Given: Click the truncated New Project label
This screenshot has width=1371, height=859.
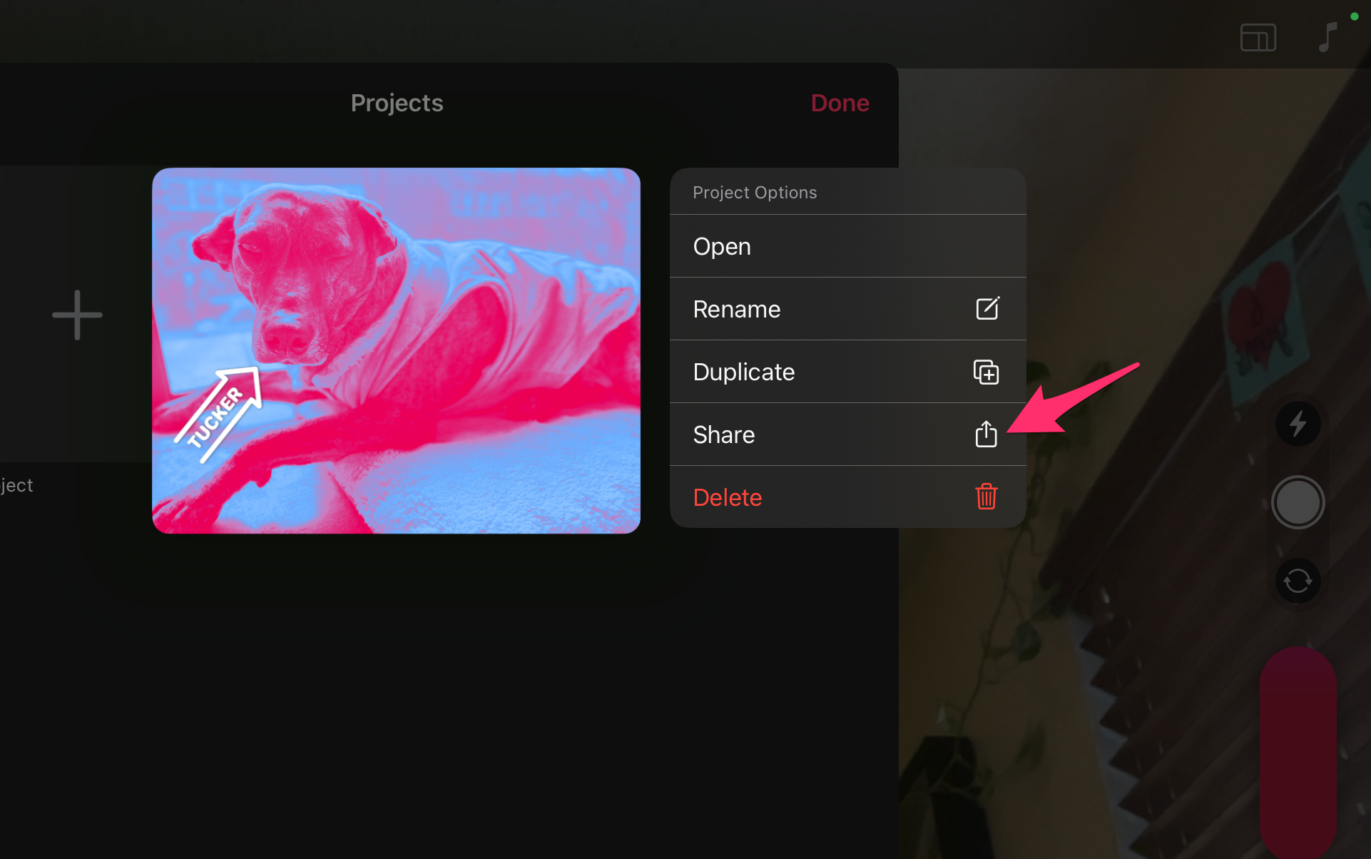Looking at the screenshot, I should (17, 485).
